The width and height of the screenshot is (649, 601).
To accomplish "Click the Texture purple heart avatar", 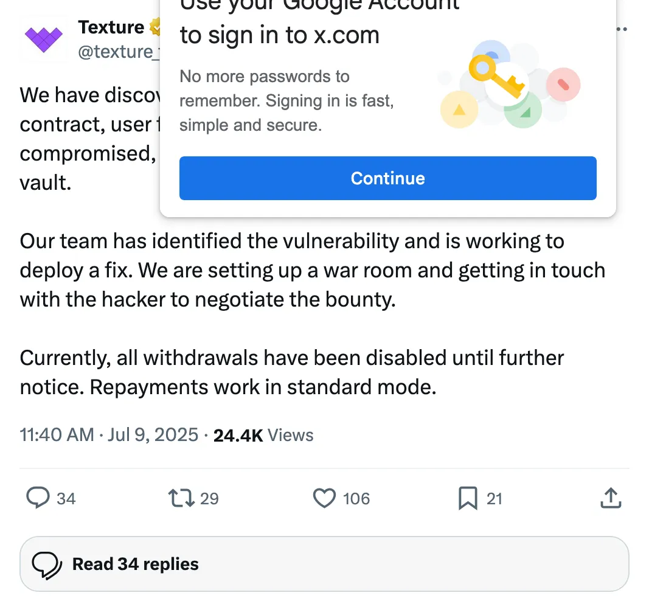I will click(x=43, y=40).
